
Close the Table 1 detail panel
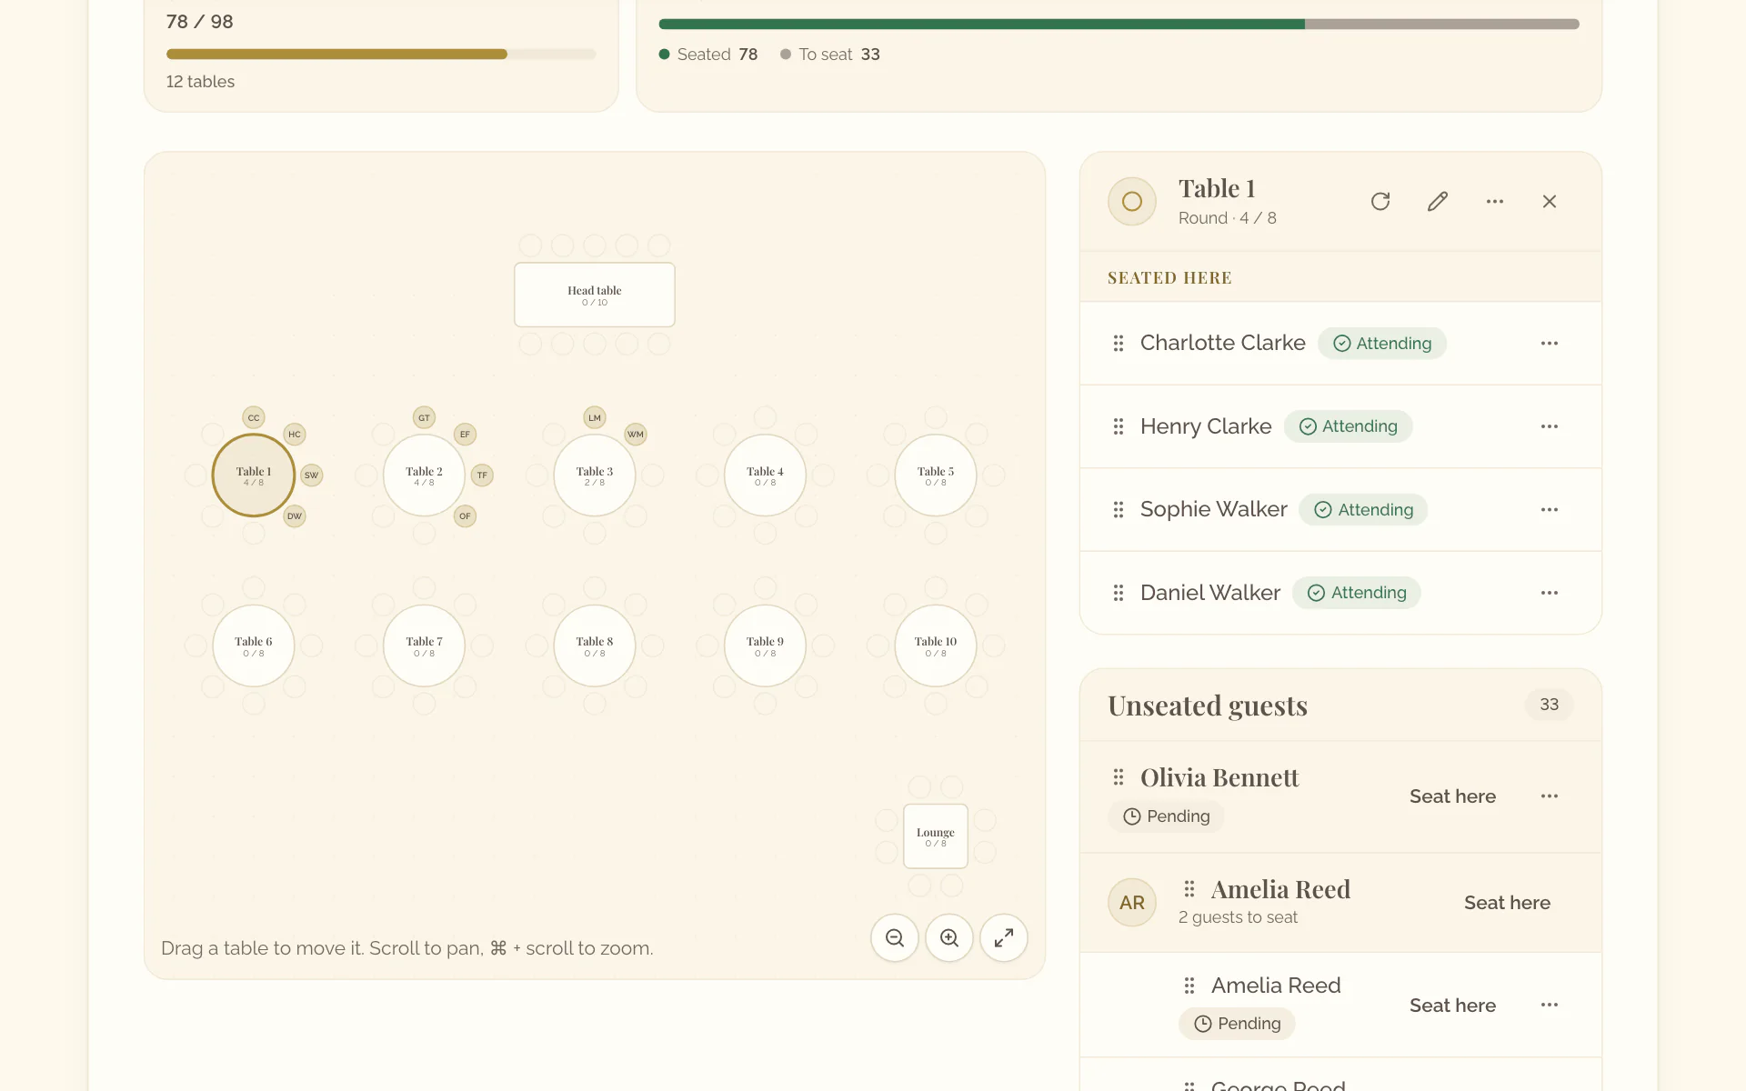[1550, 201]
